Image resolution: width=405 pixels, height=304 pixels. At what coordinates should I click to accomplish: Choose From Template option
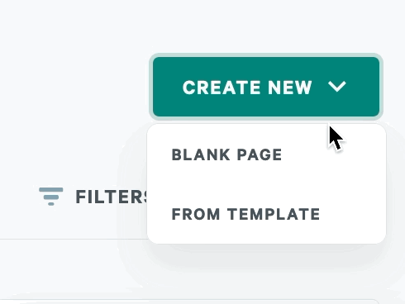pos(245,214)
